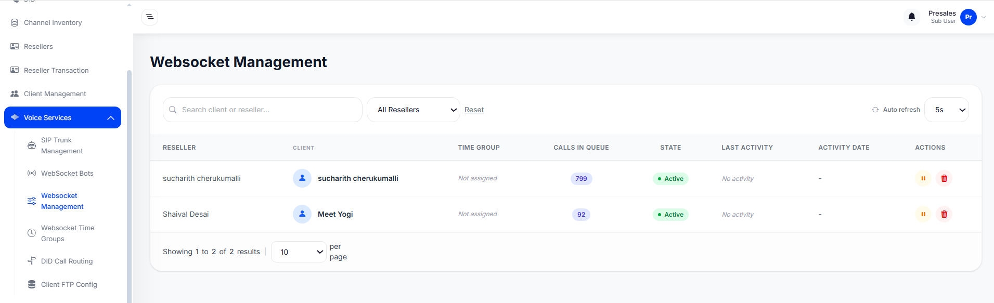
Task: Delete the Meet Yogi row
Action: coord(944,214)
